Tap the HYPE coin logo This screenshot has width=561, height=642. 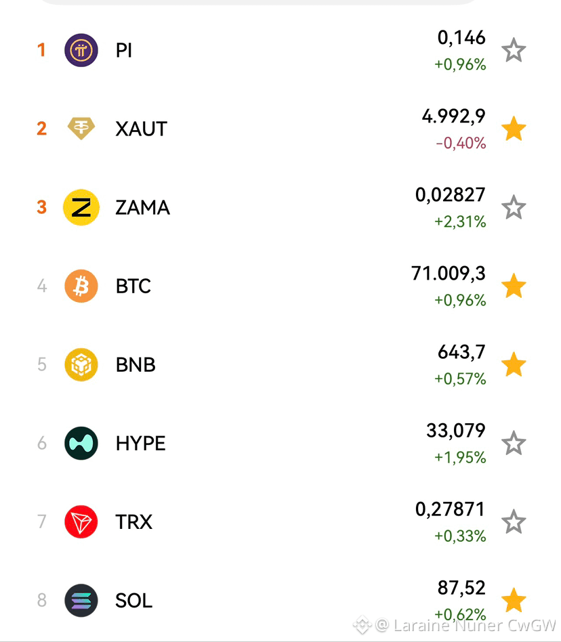pos(81,443)
